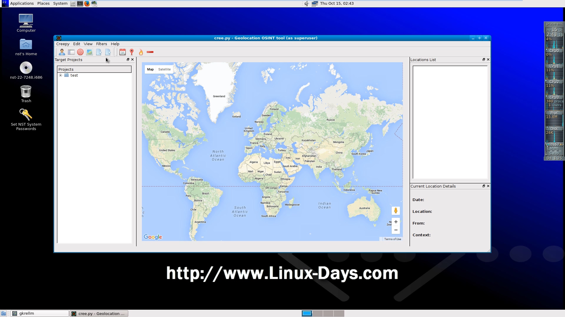Click the Google logo on the map

click(x=153, y=237)
